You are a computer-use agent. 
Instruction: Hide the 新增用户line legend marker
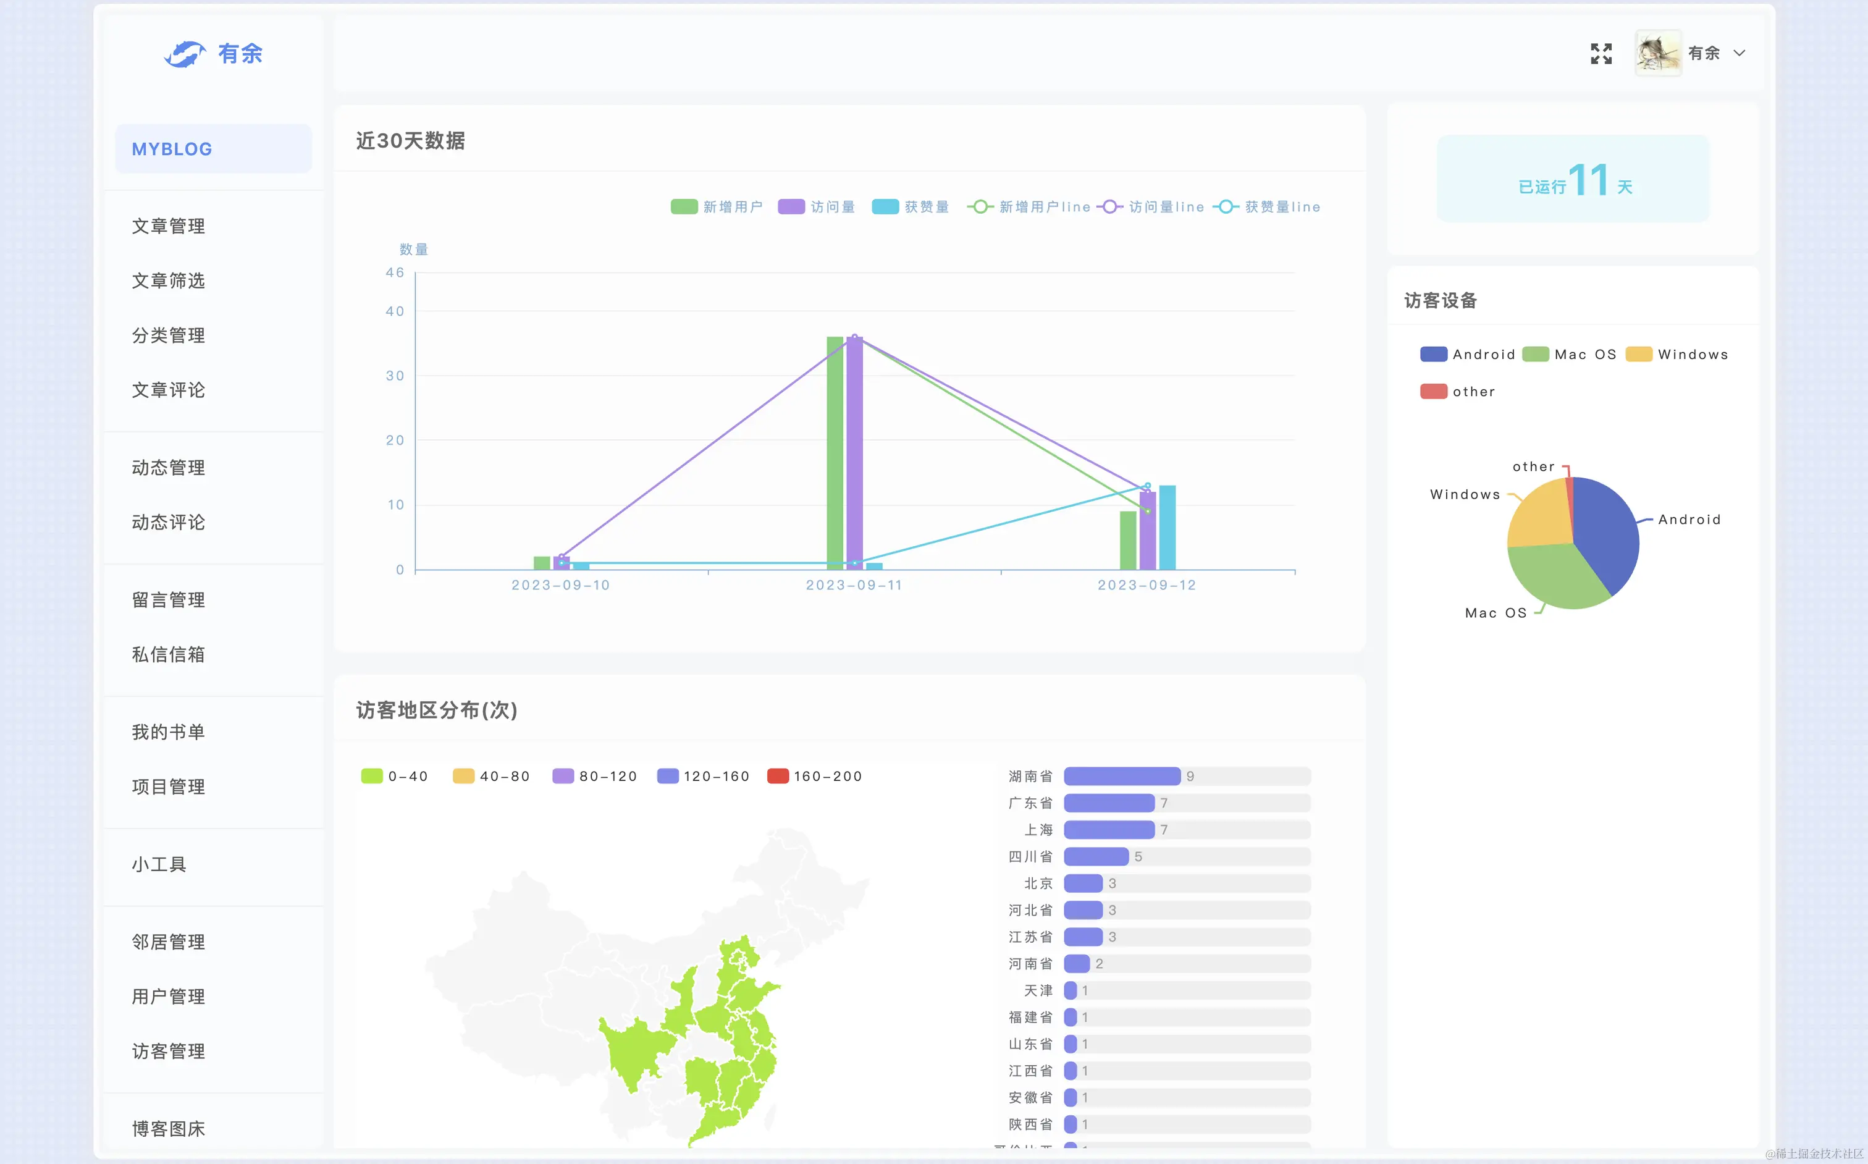tap(980, 206)
